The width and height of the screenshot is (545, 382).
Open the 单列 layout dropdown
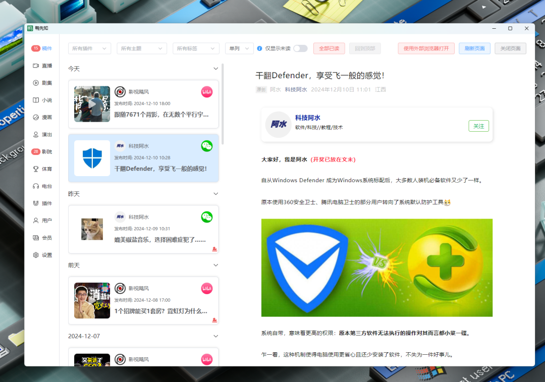[x=239, y=48]
